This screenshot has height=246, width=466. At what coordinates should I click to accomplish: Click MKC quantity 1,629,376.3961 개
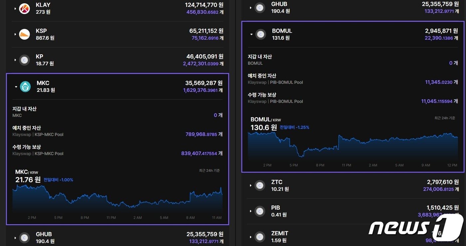pyautogui.click(x=203, y=90)
